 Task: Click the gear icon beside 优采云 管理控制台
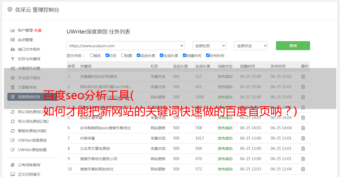(10, 9)
